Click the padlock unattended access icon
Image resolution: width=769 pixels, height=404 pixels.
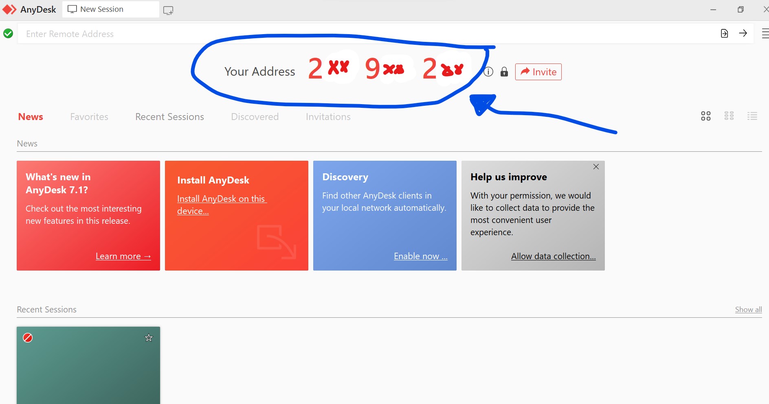tap(504, 72)
